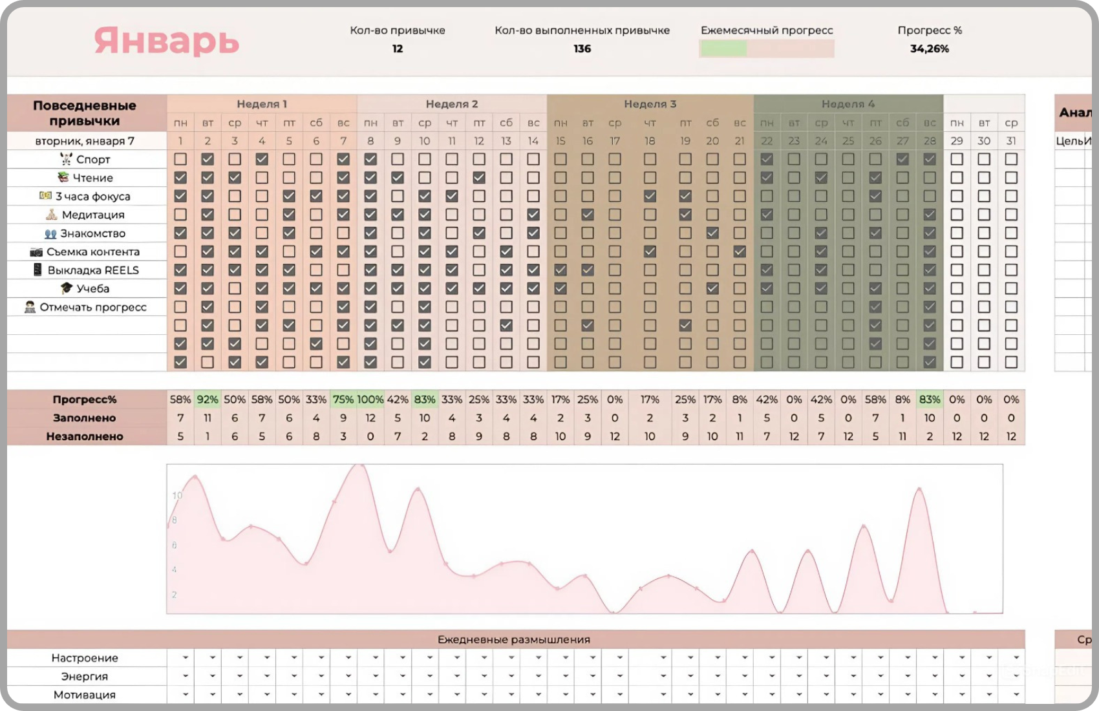Select the Неделя 1 header

coord(262,104)
